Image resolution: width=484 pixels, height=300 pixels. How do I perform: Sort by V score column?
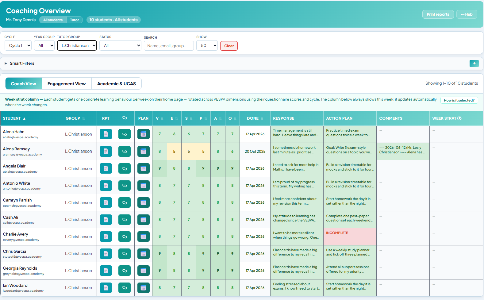(x=159, y=118)
